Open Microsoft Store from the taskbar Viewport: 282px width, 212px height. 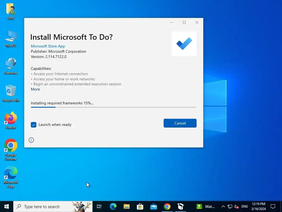140,206
